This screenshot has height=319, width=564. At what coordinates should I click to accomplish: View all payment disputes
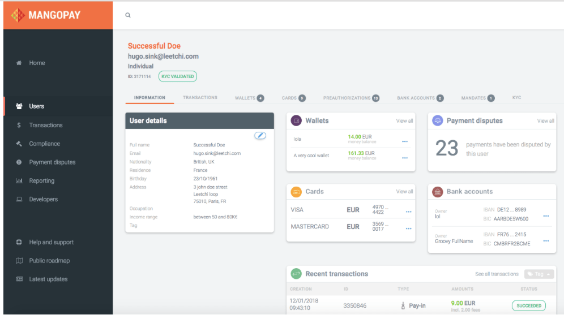click(545, 121)
